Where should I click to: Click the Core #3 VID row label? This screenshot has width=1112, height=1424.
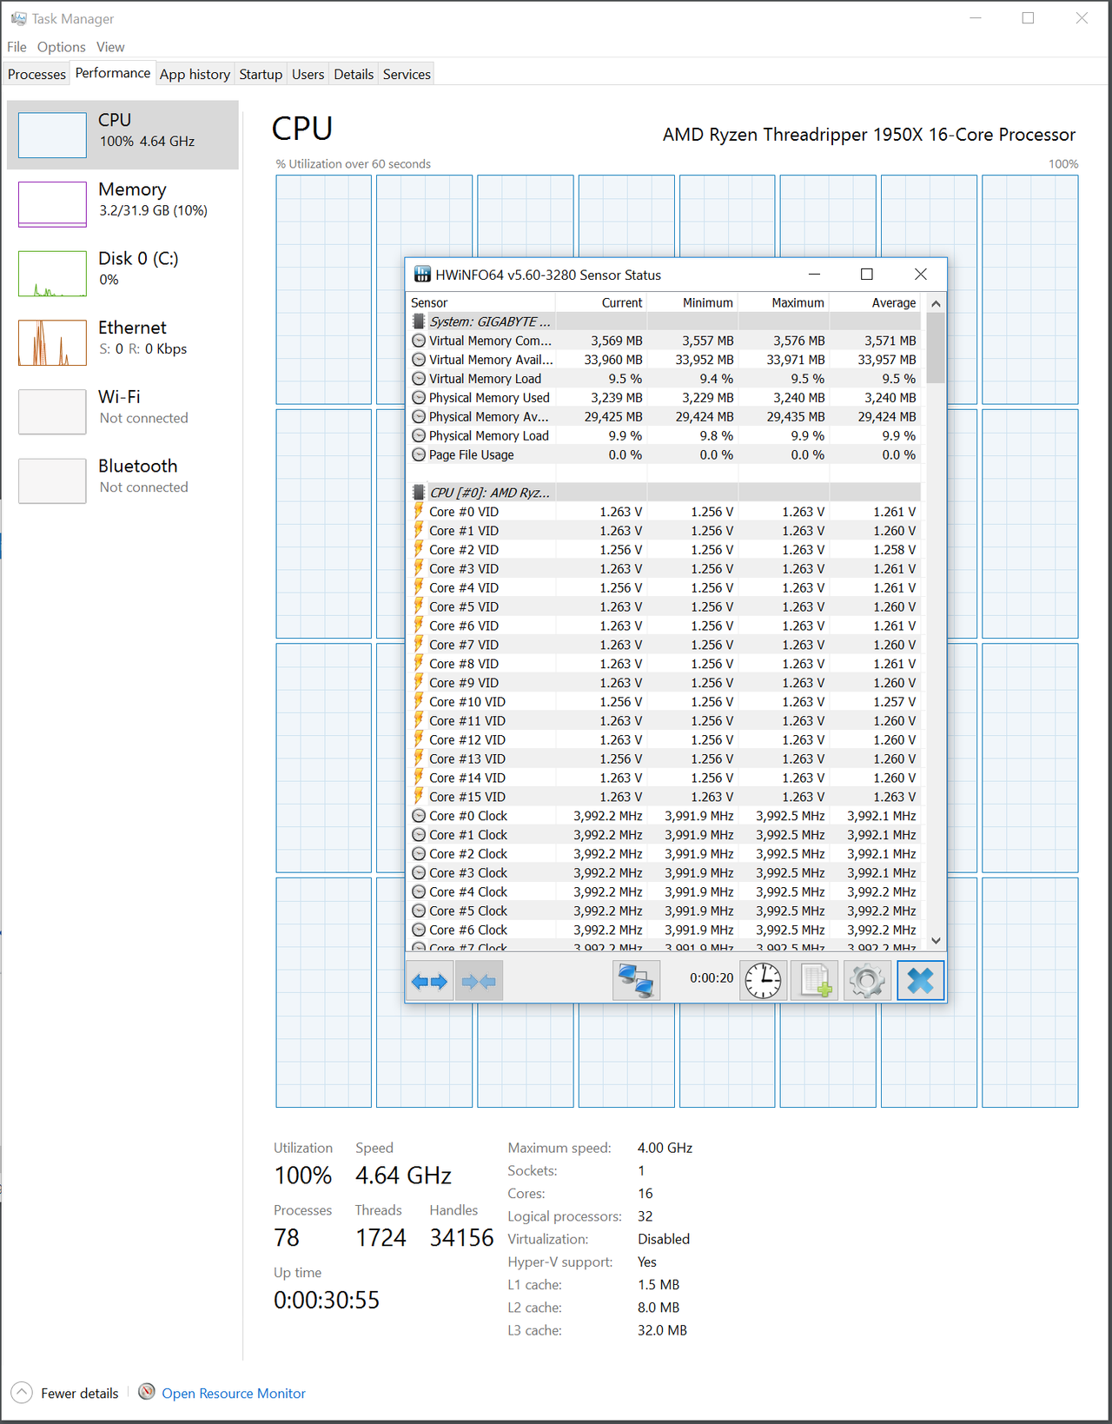[x=464, y=569]
